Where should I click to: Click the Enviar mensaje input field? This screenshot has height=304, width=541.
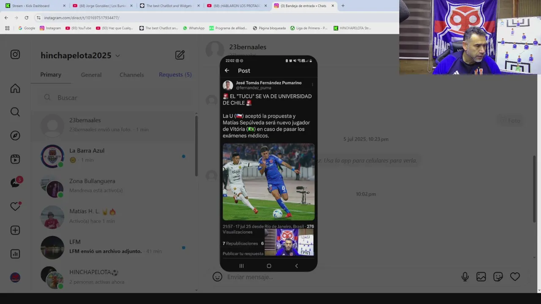pos(338,277)
